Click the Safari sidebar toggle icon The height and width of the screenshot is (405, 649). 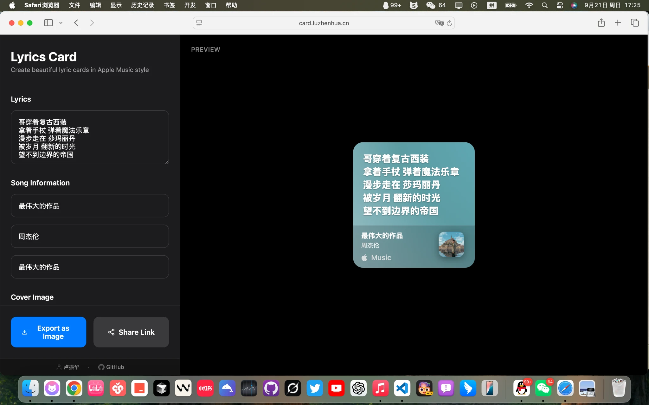click(x=48, y=23)
